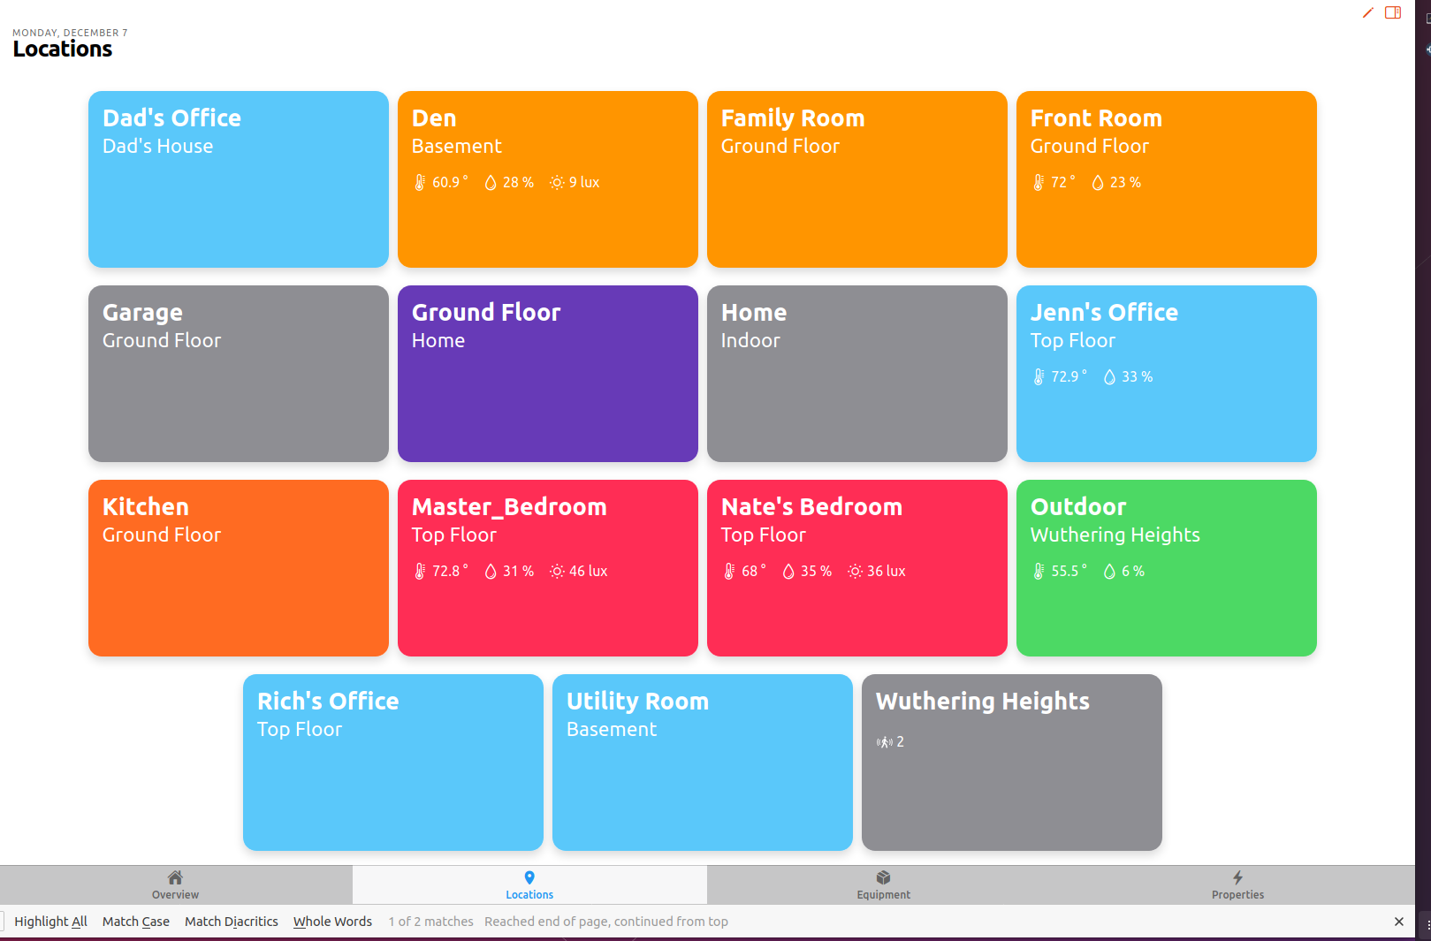Click the thermometer icon on Den card

click(420, 182)
